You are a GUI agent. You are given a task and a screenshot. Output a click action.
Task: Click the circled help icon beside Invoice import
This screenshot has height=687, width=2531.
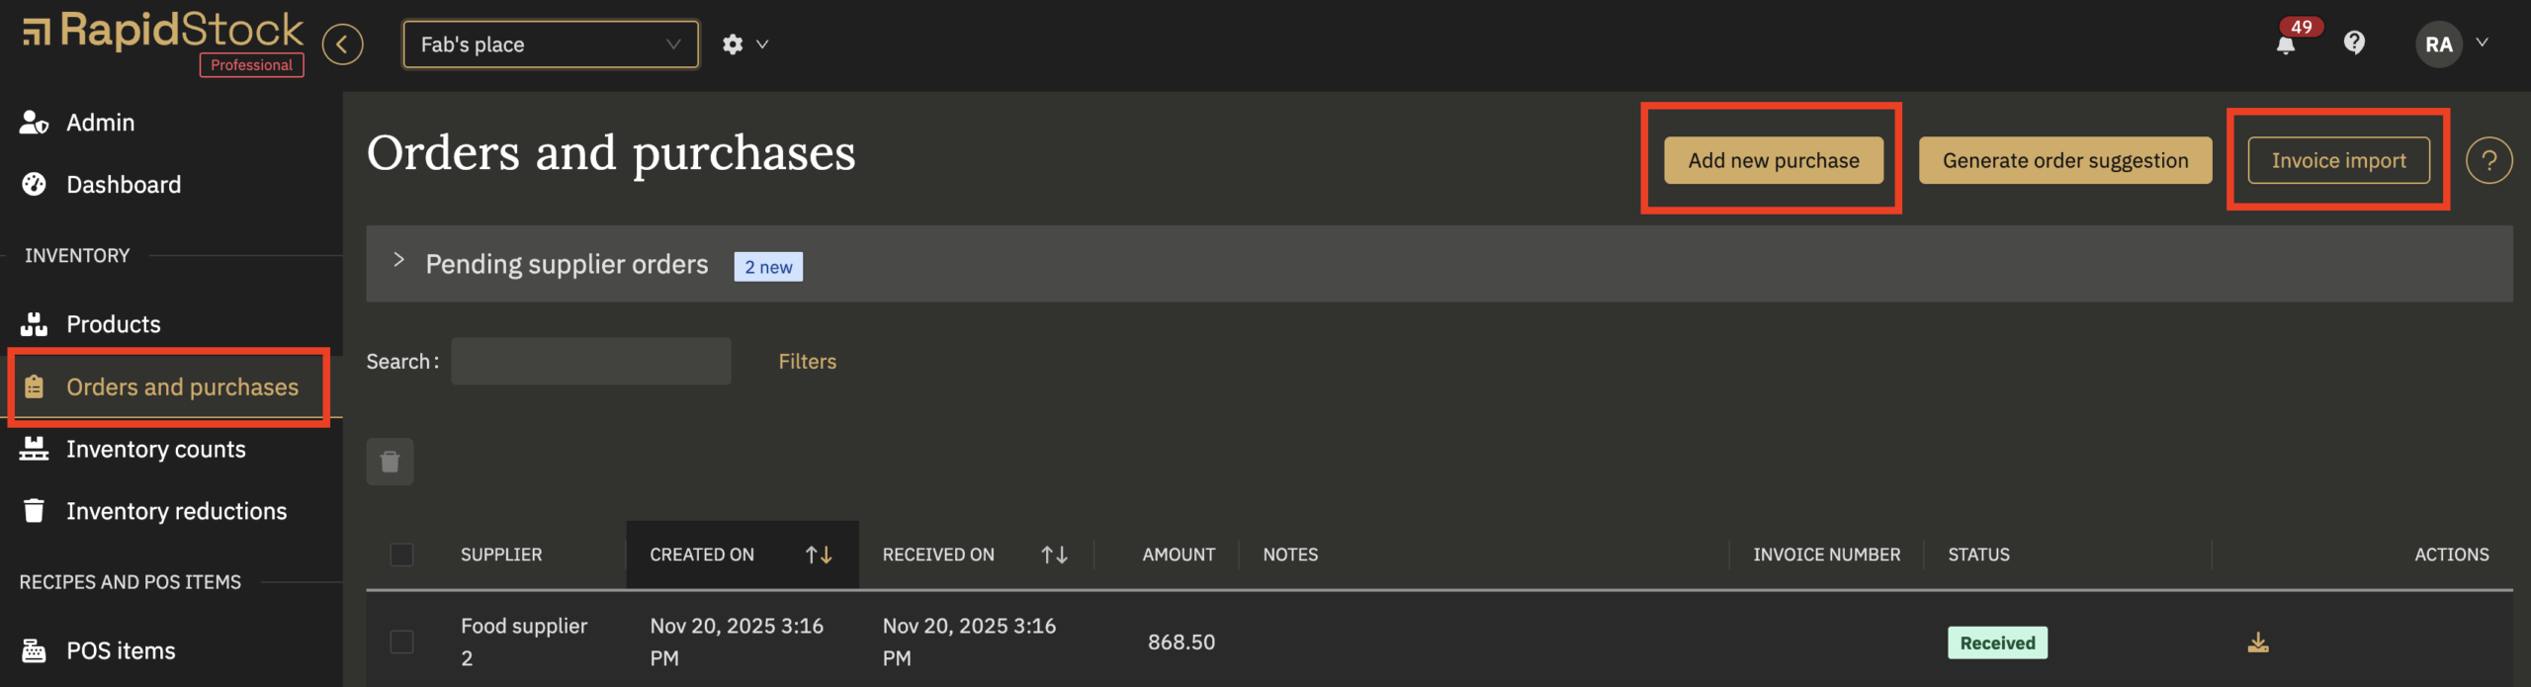(x=2487, y=160)
